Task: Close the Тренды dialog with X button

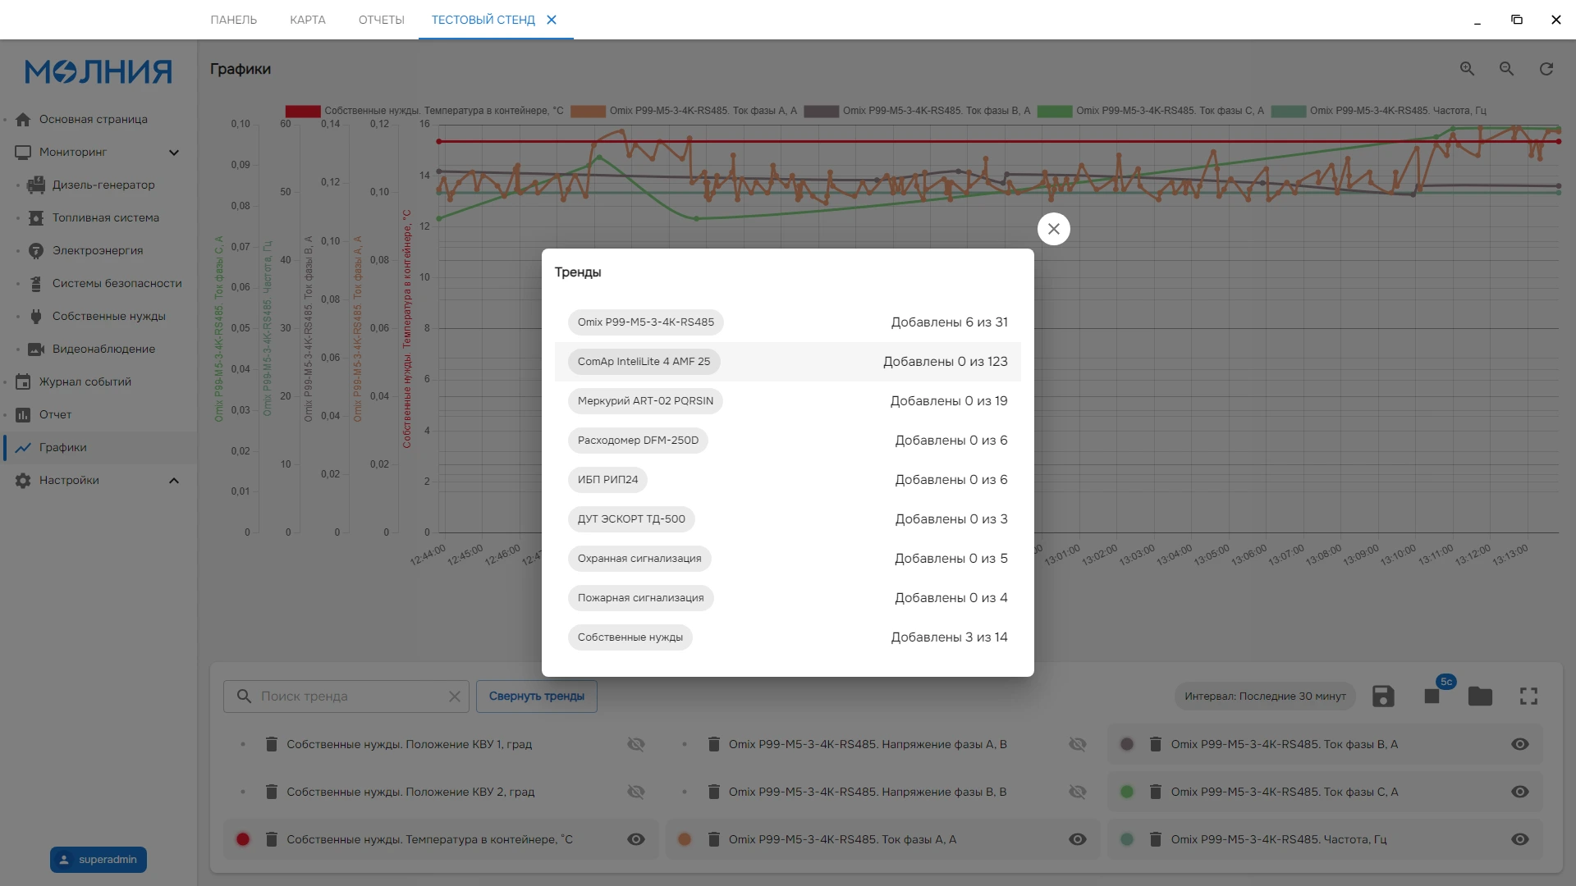Action: click(x=1054, y=229)
